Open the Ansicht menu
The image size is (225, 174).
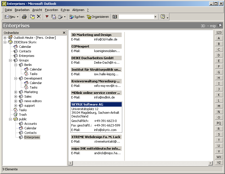[x=37, y=10]
